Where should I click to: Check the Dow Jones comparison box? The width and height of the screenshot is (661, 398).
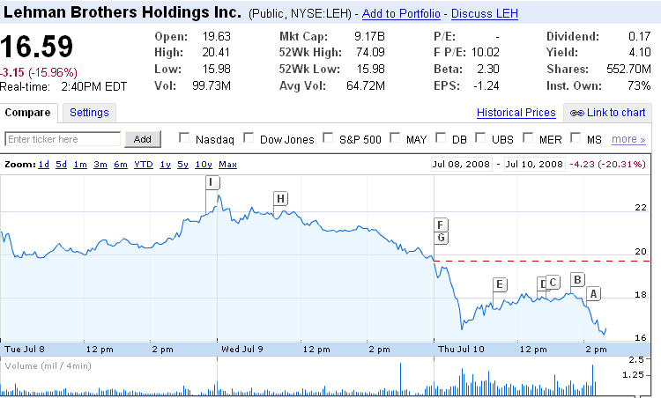coord(249,138)
